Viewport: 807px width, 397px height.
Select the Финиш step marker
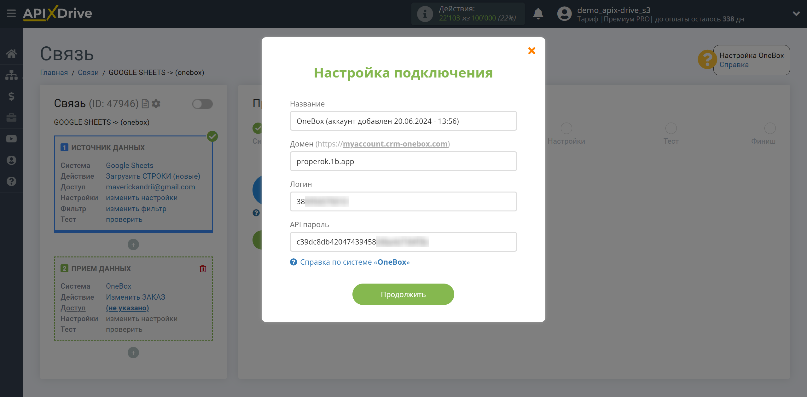click(770, 128)
